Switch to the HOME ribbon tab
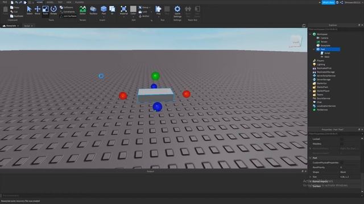 point(40,2)
